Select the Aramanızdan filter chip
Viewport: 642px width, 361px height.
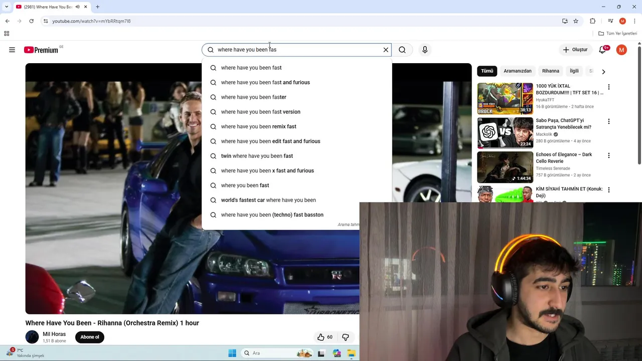[x=517, y=71]
